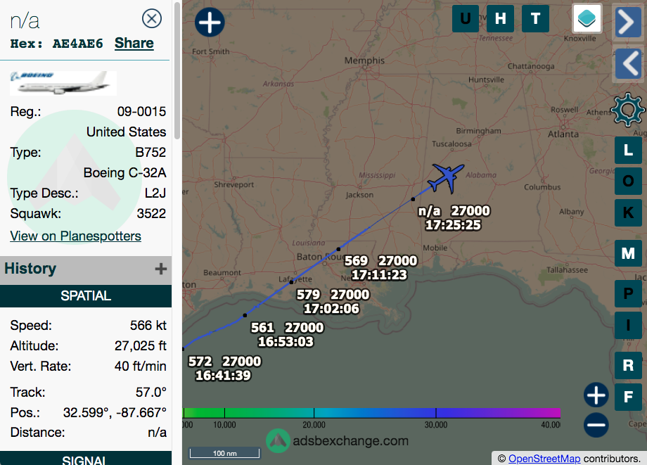Viewport: 647px width, 465px height.
Task: Click the large plus button at the map's top-left corner
Action: tap(210, 22)
